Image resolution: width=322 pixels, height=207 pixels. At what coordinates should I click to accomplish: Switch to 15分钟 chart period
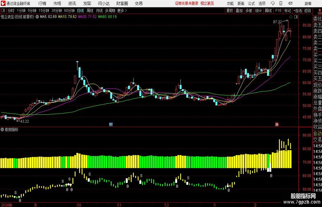[44, 11]
